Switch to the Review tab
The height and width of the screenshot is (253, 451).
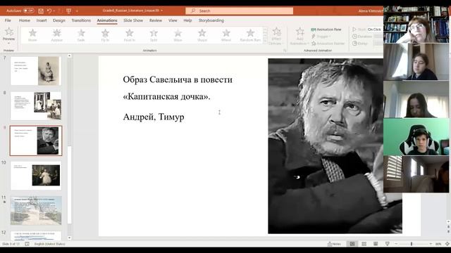156,20
